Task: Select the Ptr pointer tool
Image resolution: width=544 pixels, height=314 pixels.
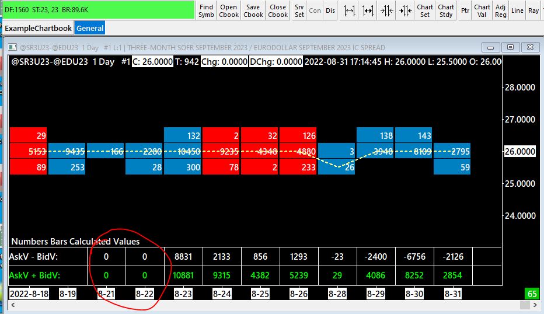Action: point(465,11)
